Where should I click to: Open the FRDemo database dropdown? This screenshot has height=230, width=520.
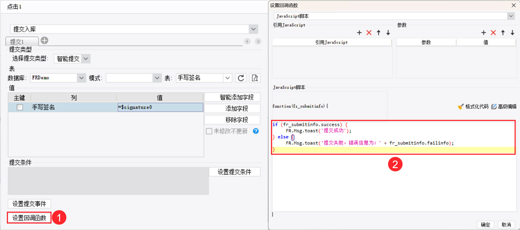point(81,78)
